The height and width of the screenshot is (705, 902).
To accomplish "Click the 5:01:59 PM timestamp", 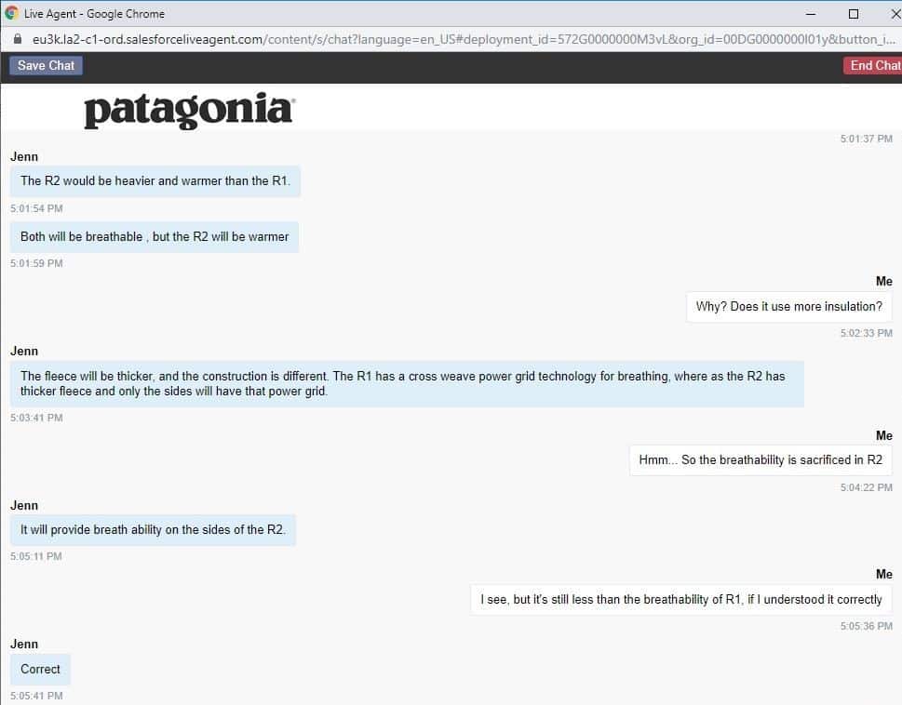I will (36, 263).
